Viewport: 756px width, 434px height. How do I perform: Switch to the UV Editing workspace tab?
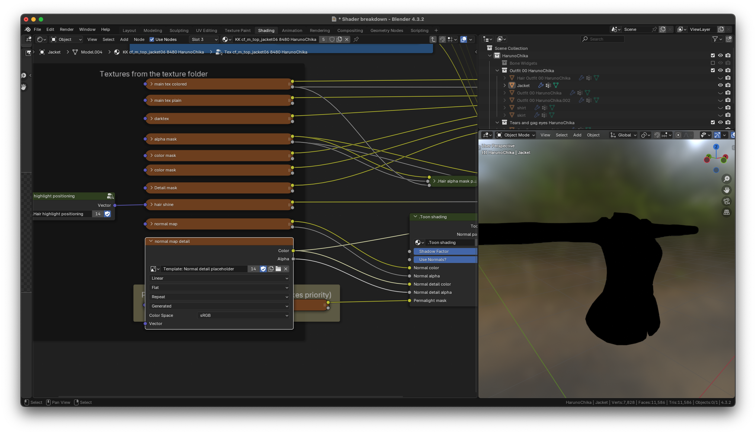coord(206,30)
